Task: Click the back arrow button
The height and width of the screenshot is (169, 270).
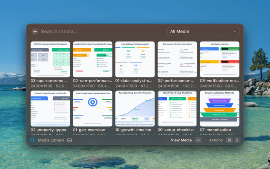Action: [x=35, y=31]
